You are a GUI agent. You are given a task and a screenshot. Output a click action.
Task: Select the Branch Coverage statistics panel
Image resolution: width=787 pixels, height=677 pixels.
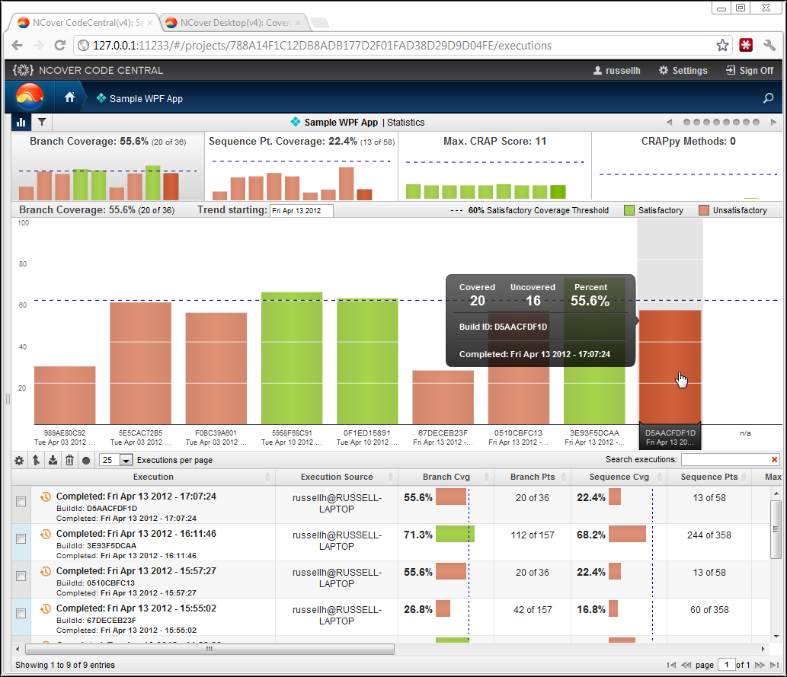tap(108, 167)
